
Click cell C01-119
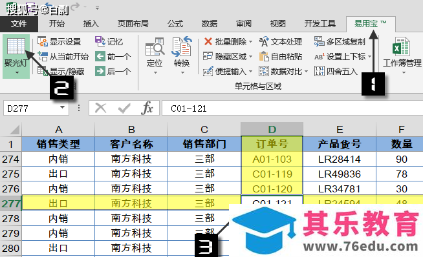point(272,174)
